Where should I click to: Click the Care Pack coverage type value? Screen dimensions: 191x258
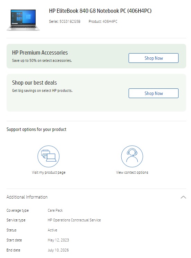(x=55, y=210)
